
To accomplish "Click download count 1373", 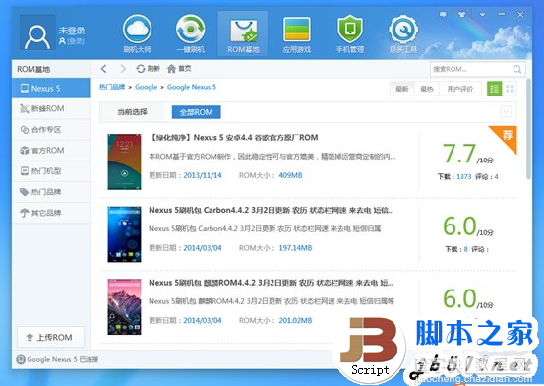I will [464, 177].
